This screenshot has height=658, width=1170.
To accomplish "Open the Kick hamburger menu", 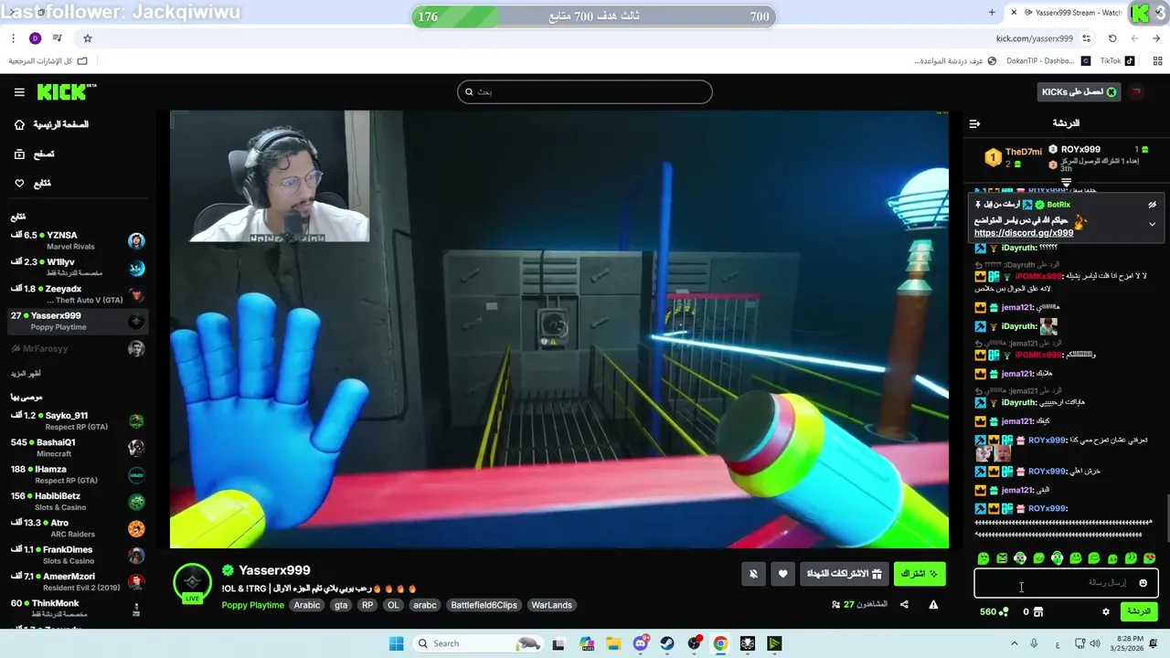I will (19, 92).
